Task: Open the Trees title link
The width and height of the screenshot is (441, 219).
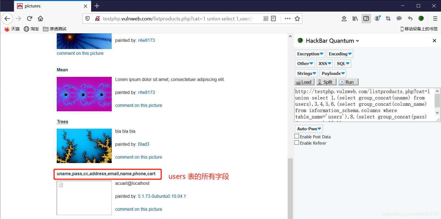Action: [x=62, y=121]
